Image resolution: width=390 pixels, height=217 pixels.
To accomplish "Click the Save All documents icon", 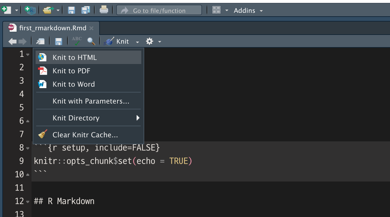I will 86,10.
